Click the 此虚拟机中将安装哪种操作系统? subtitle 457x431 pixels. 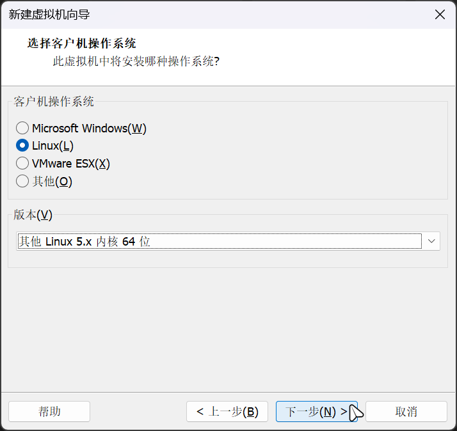(x=136, y=61)
